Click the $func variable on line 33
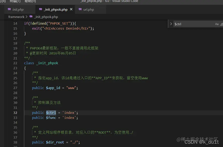Screen dimensions: 223x147 tap(51, 118)
